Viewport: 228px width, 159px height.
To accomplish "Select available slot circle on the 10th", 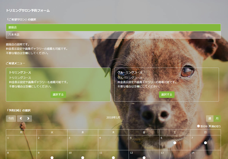I will tap(83, 157).
